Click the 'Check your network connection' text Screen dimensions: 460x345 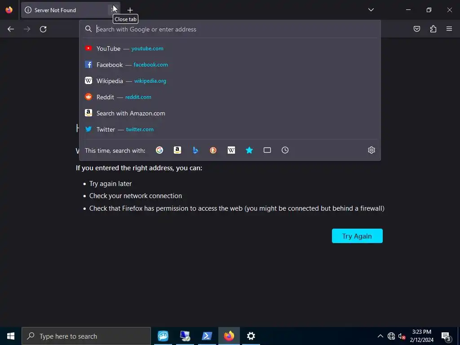(x=136, y=196)
